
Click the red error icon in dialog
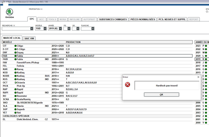coord(127,84)
